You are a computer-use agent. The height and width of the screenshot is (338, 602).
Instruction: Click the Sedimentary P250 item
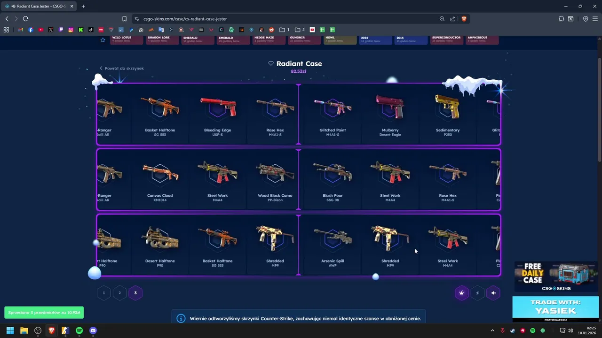coord(448,115)
